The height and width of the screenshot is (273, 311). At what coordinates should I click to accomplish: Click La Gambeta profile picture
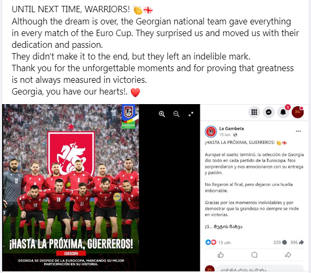click(x=211, y=132)
